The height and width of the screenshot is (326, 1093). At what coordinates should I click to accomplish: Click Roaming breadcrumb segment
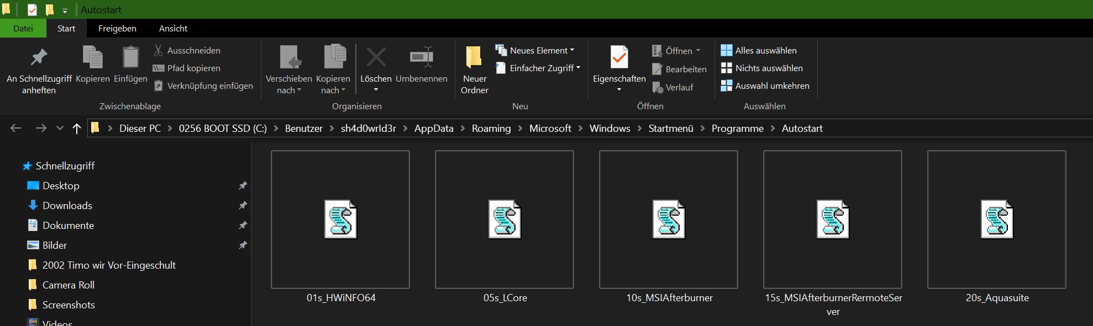click(x=491, y=128)
